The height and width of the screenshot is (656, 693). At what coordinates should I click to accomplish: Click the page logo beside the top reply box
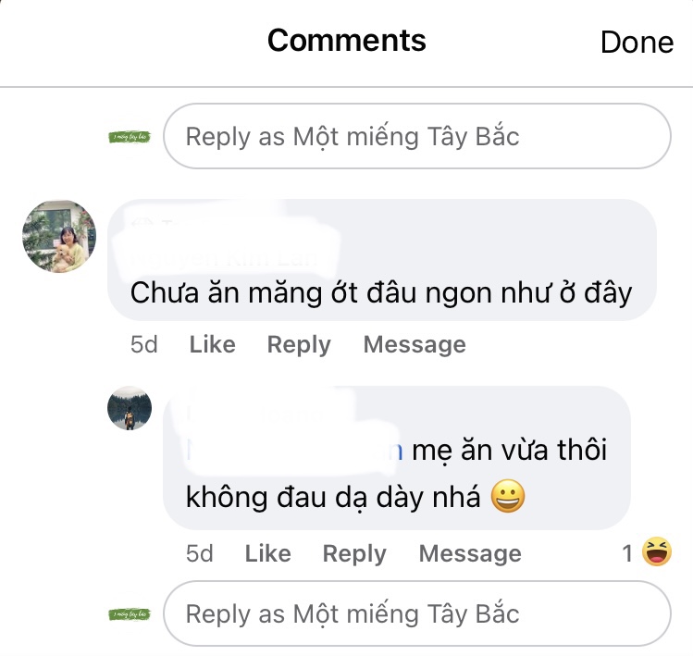(130, 137)
